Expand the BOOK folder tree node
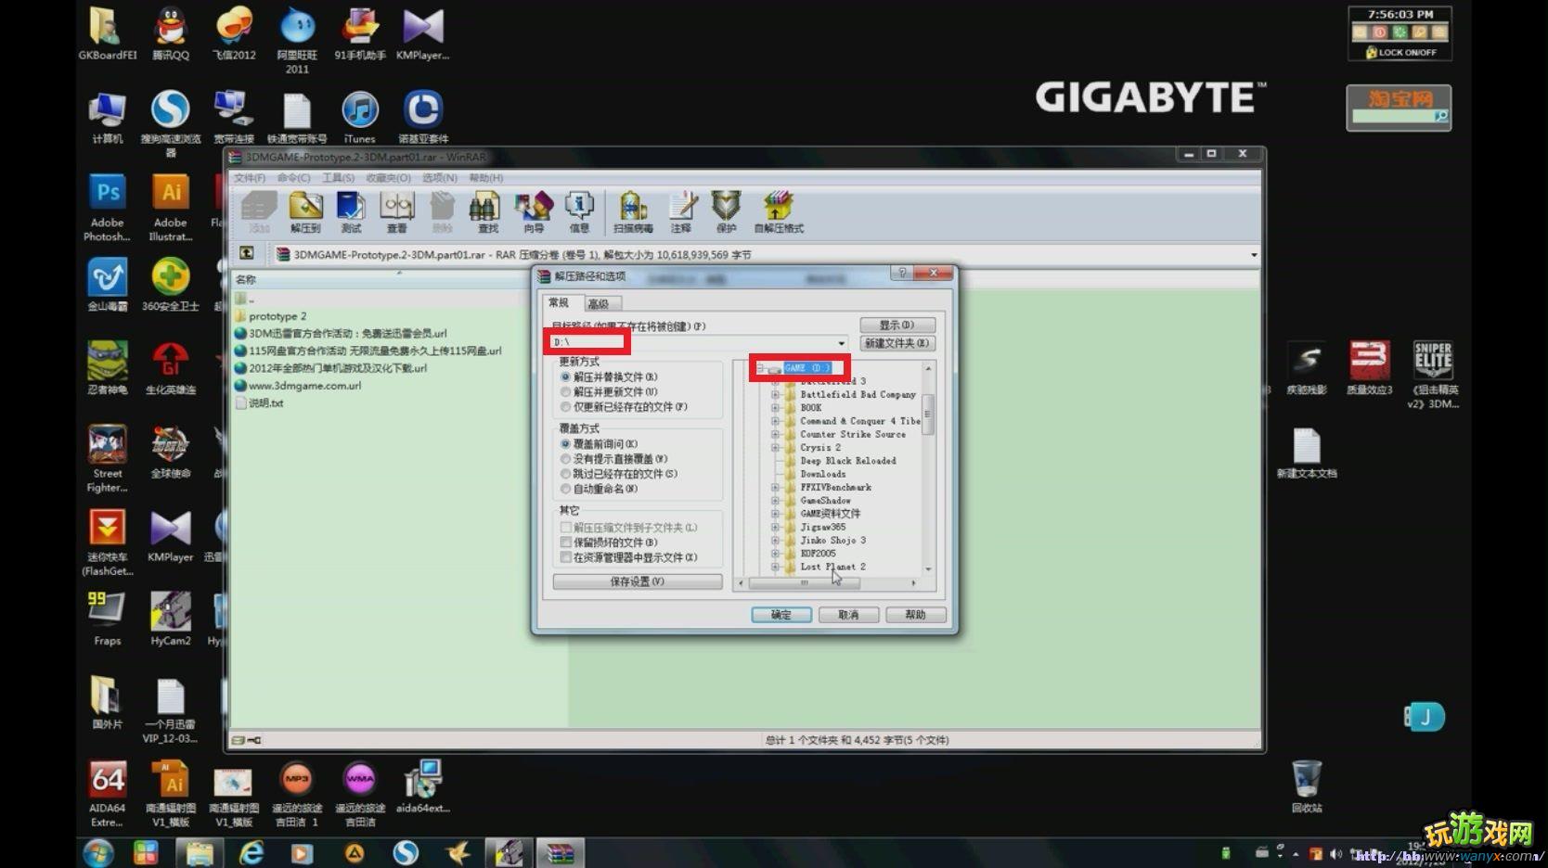 click(775, 407)
